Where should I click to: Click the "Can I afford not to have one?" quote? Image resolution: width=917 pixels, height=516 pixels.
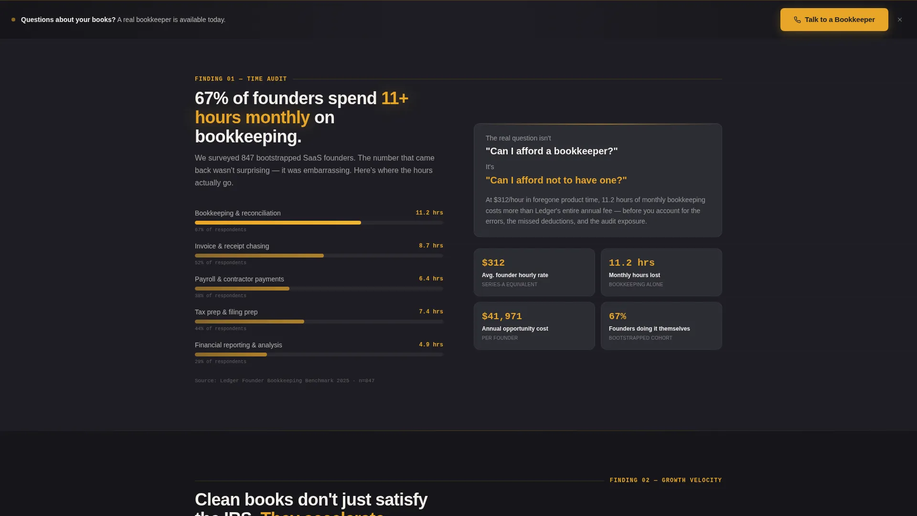coord(556,180)
